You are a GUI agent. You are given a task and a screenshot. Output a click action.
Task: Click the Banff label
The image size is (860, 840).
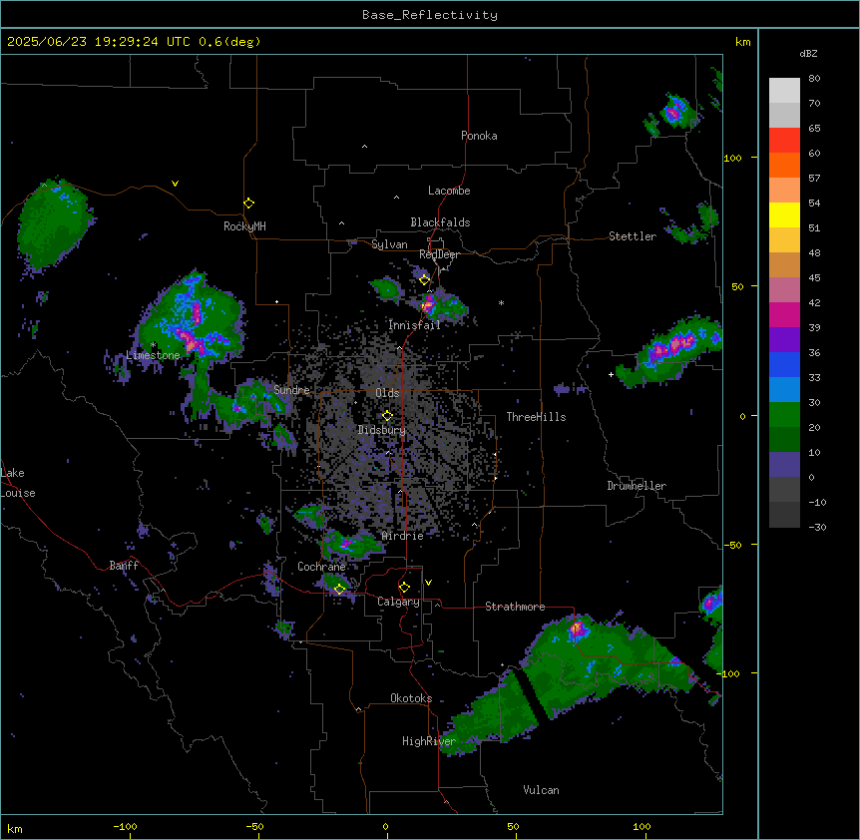click(124, 566)
